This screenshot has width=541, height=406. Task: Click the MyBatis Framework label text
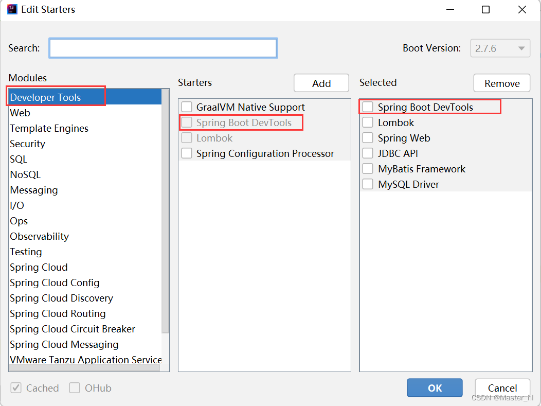click(x=422, y=169)
